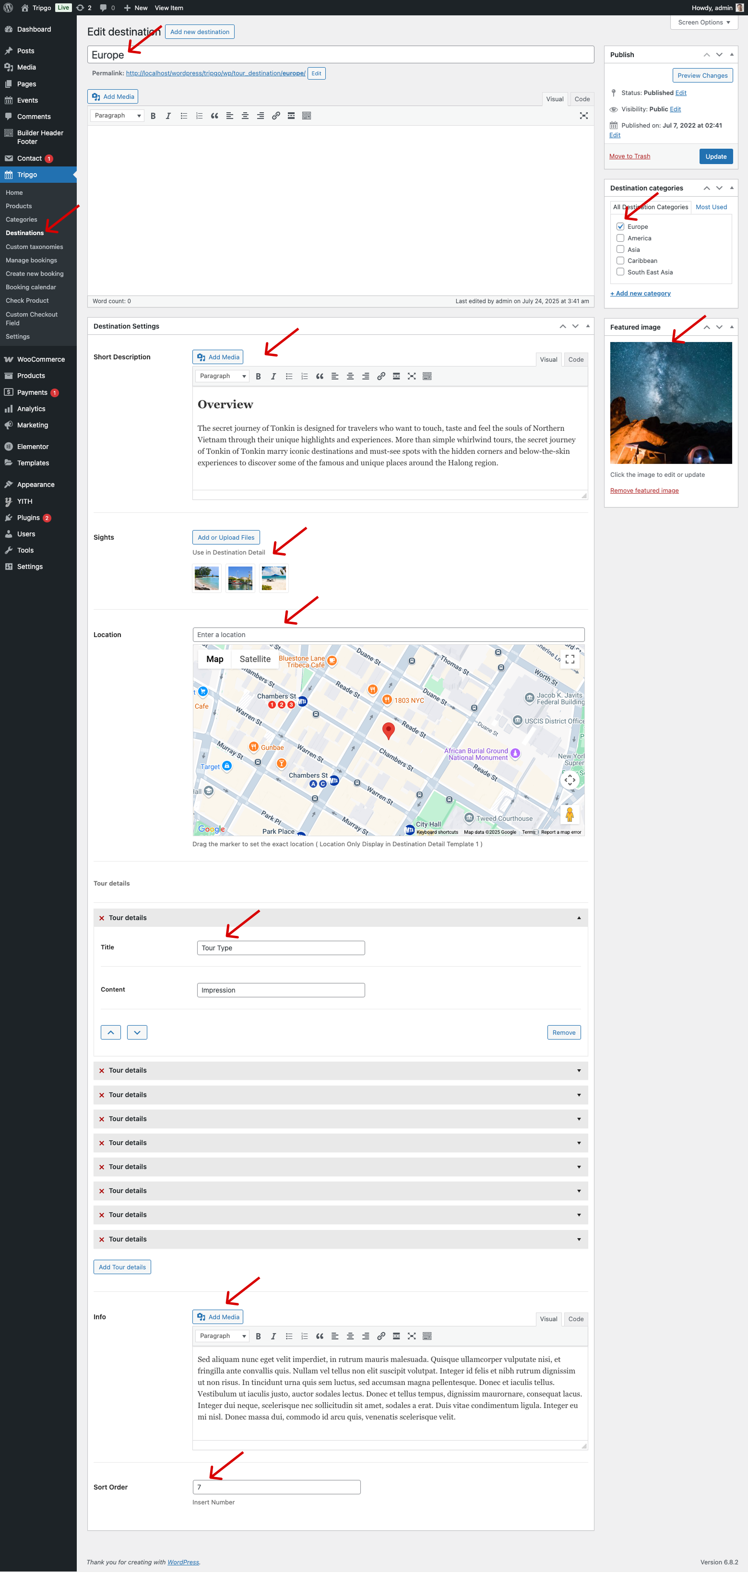Switch to Most Used categories tab
The height and width of the screenshot is (1573, 748).
pyautogui.click(x=712, y=207)
